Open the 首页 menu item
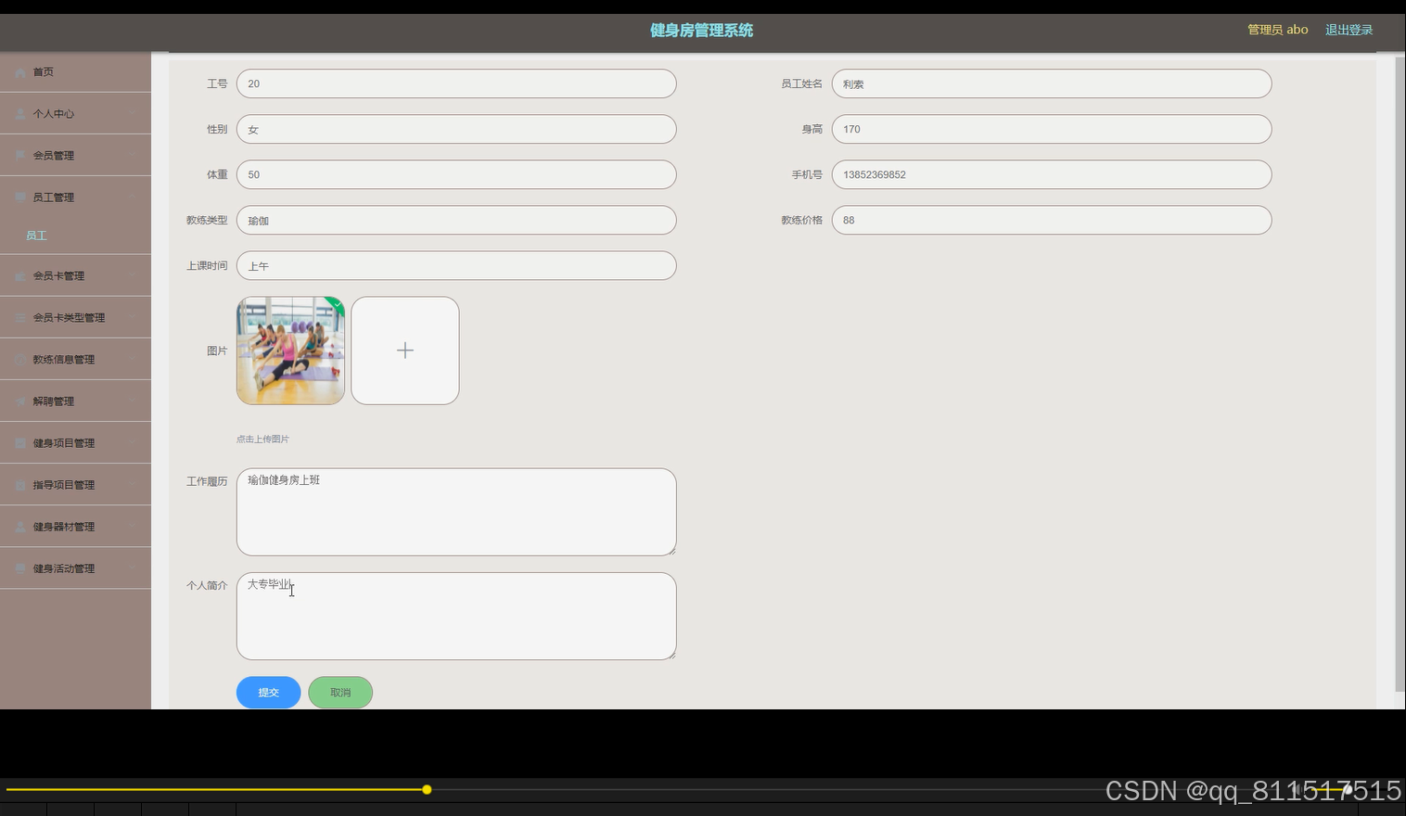Image resolution: width=1406 pixels, height=816 pixels. click(x=75, y=72)
